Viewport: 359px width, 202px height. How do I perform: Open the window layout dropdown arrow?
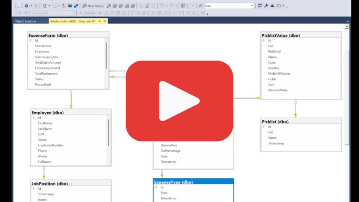[x=284, y=6]
